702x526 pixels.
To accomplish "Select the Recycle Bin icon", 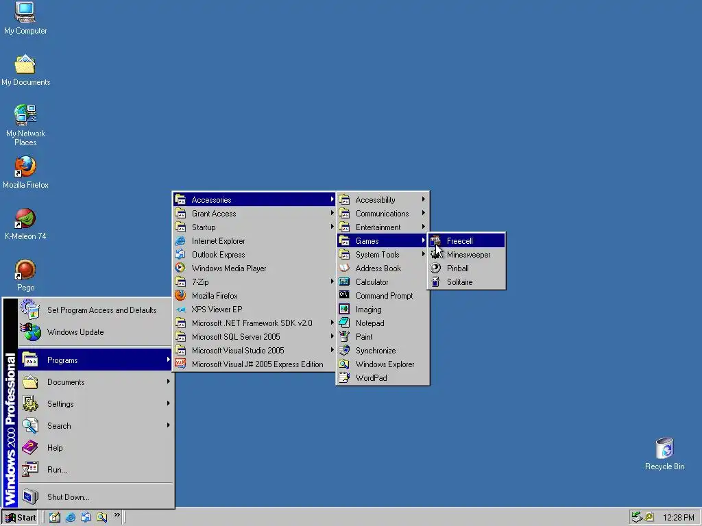I will (664, 453).
